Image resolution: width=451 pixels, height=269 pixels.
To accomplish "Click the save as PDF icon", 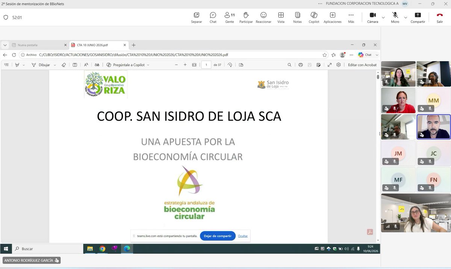I will click(x=318, y=65).
